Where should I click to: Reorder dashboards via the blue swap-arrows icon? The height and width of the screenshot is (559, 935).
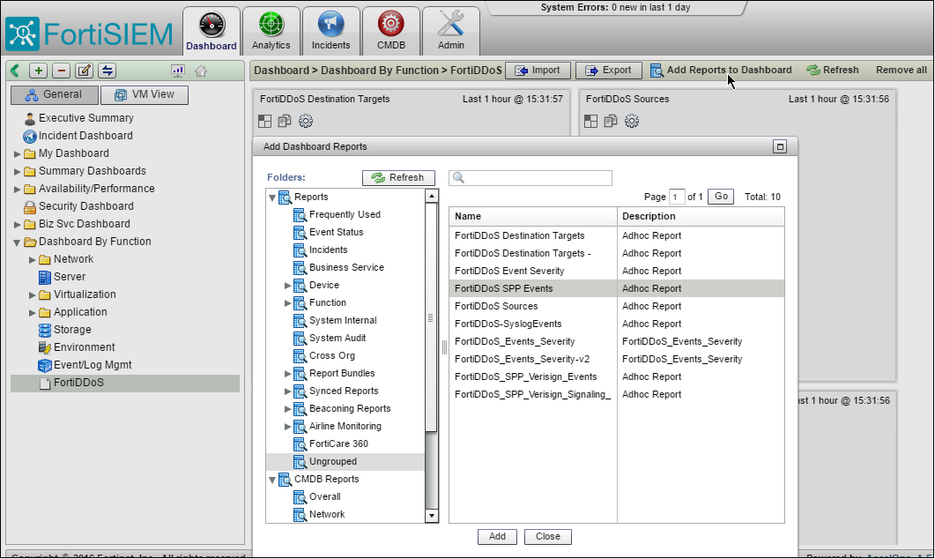point(106,70)
